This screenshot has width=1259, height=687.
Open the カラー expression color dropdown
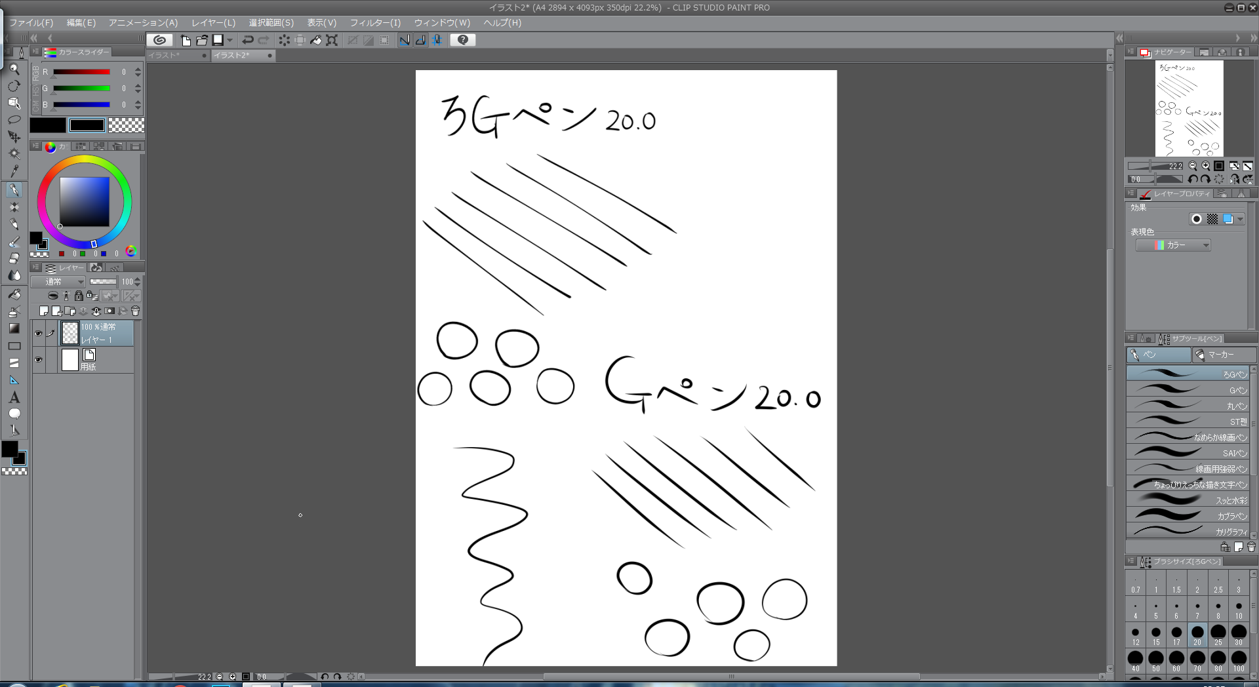[1174, 245]
